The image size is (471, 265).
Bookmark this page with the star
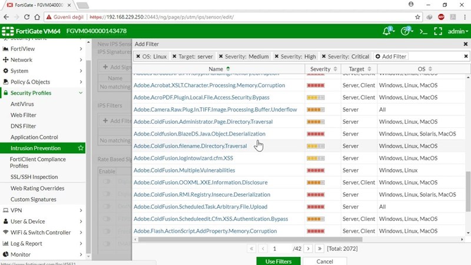[417, 17]
